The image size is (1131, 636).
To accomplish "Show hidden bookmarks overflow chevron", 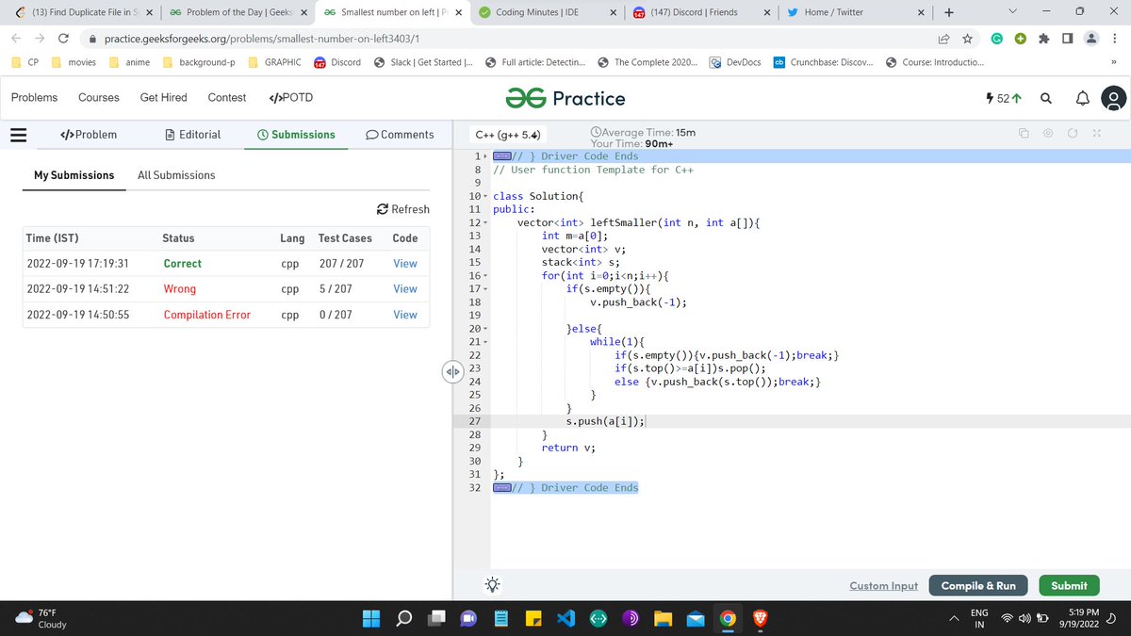I will (x=1113, y=63).
